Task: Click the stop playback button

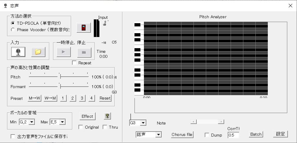Action: pos(84,52)
